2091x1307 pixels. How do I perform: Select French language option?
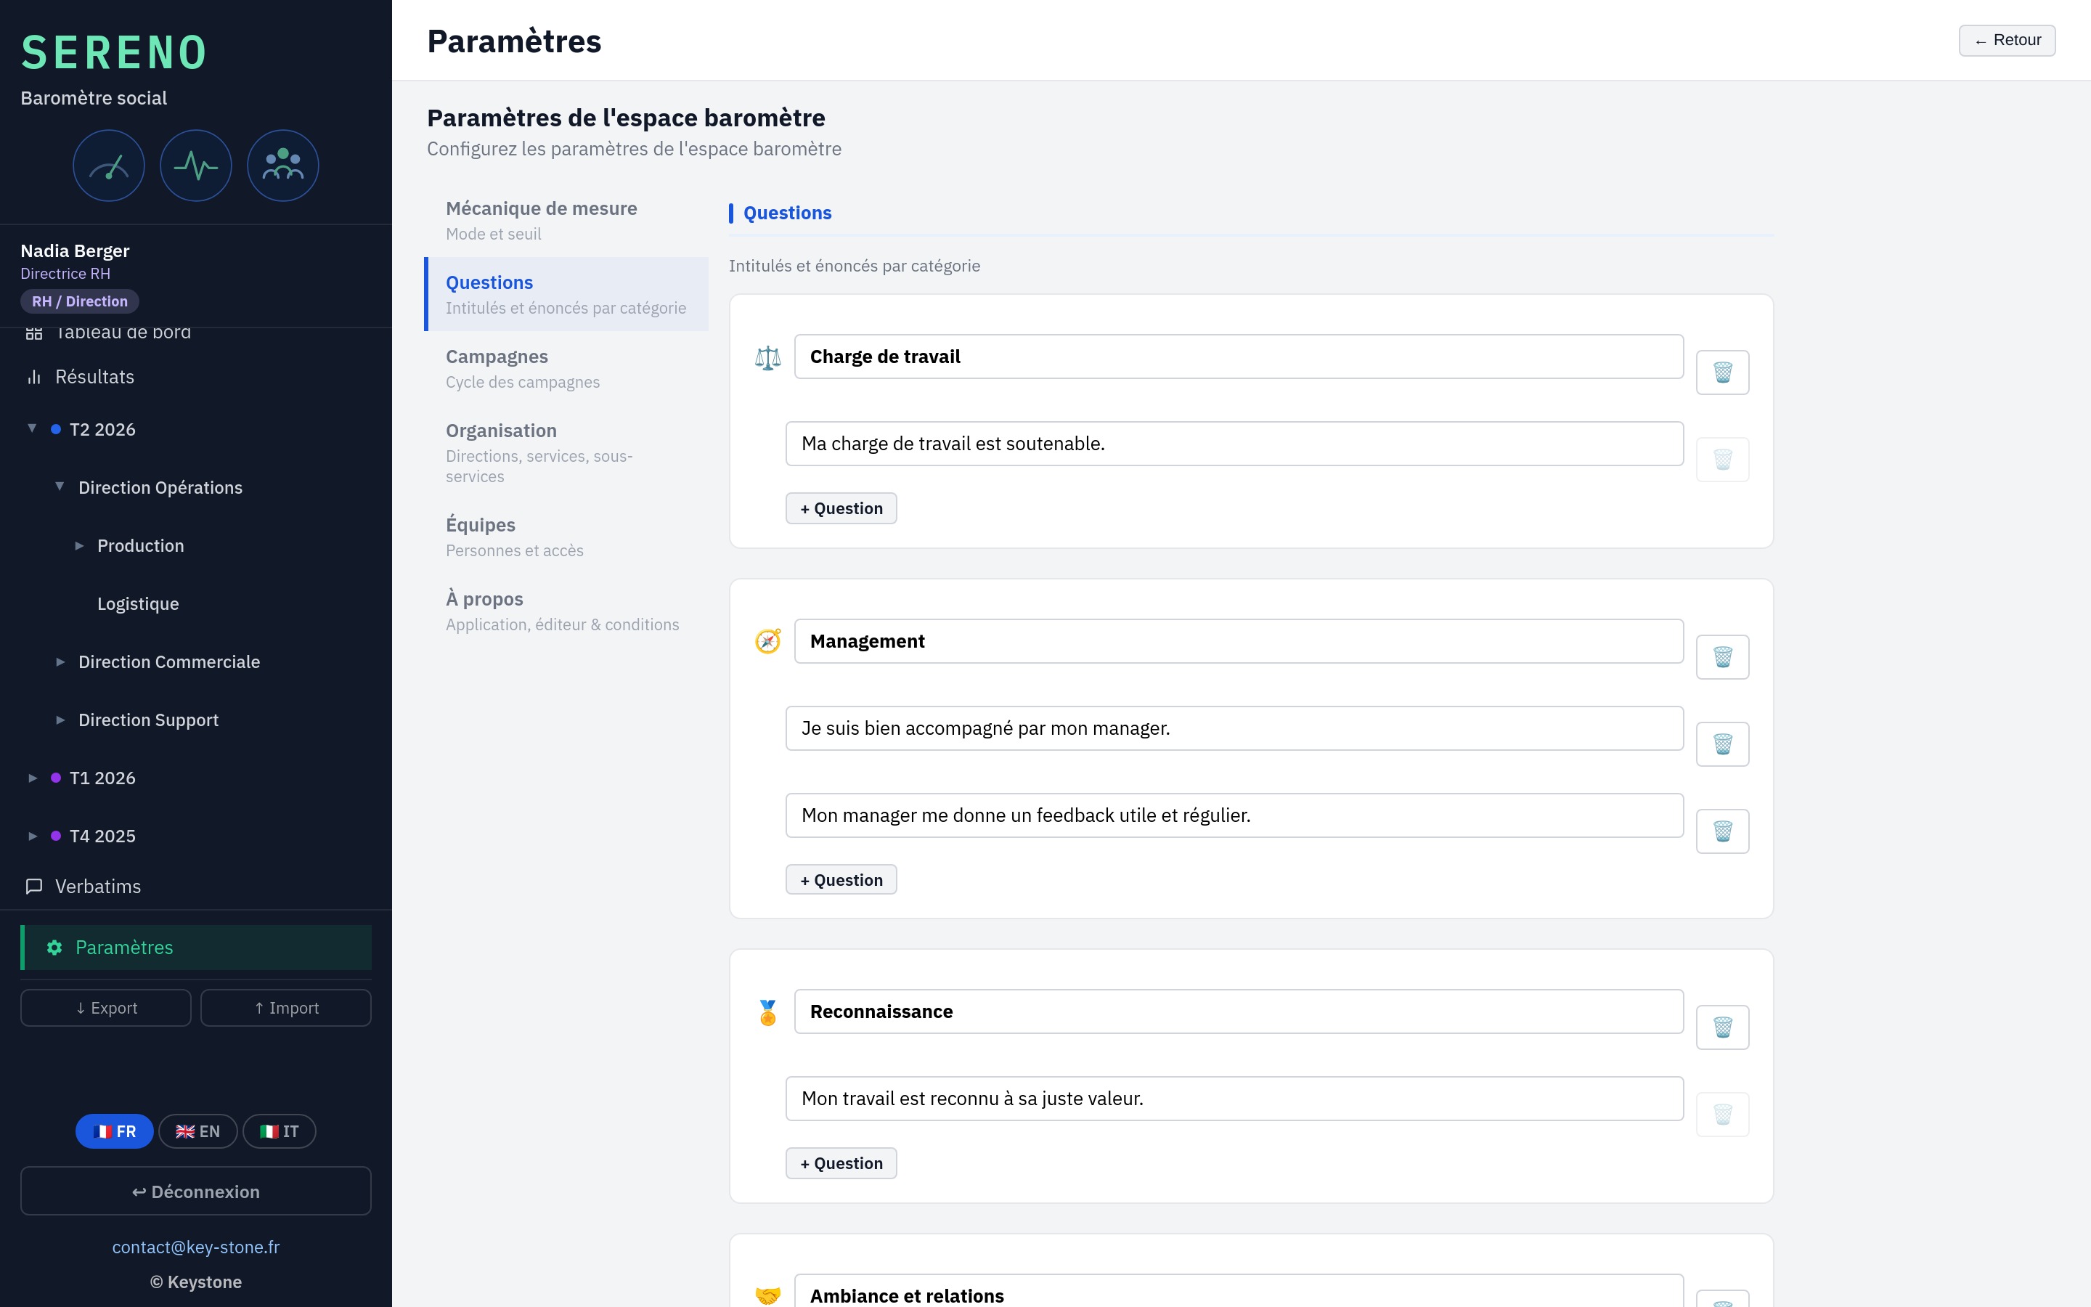114,1131
